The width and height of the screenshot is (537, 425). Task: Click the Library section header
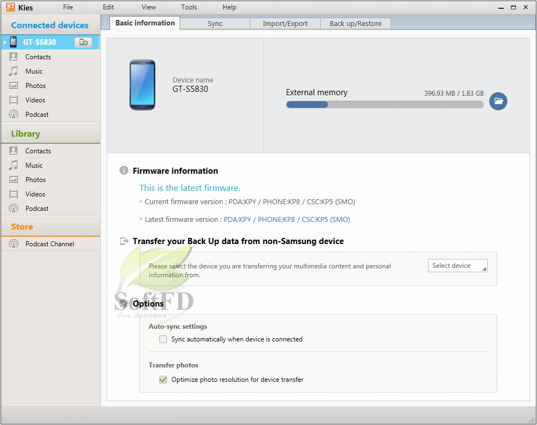coord(25,134)
